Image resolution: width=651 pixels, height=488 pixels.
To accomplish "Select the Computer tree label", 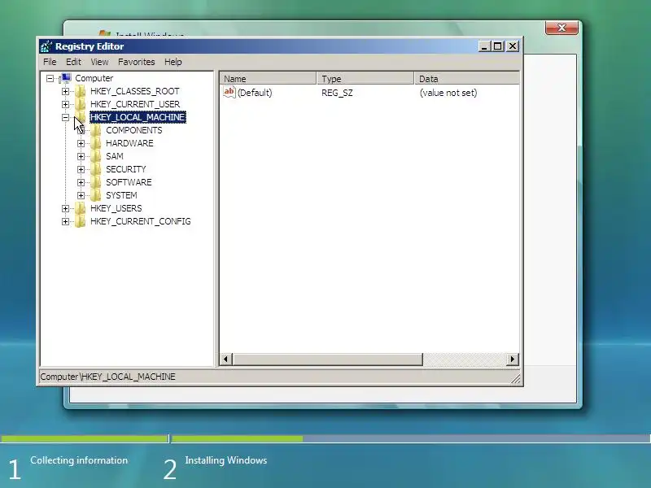I will [x=94, y=78].
